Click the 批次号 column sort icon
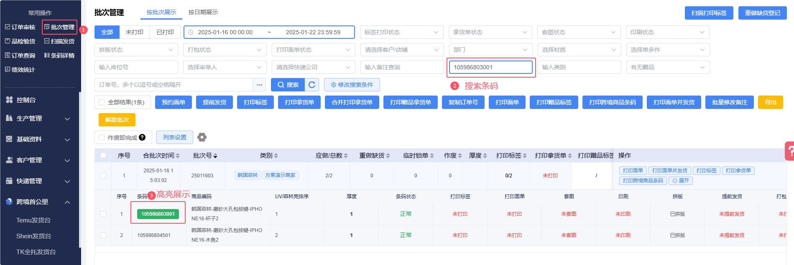Viewport: 794px width, 265px height. tap(215, 156)
